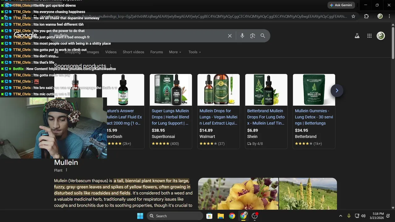Click the Windows taskbar Search box
This screenshot has width=395, height=222.
click(x=175, y=216)
